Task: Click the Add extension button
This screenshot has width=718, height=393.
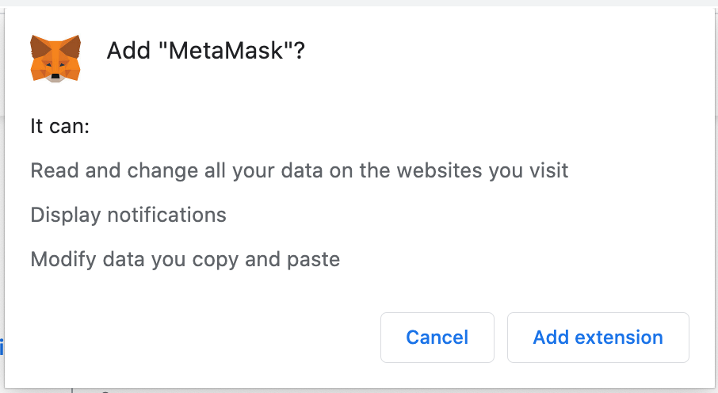Action: 598,338
